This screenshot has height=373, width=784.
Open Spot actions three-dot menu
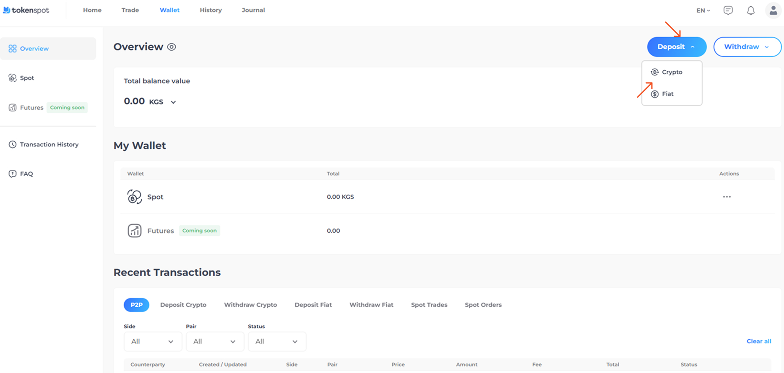(727, 197)
